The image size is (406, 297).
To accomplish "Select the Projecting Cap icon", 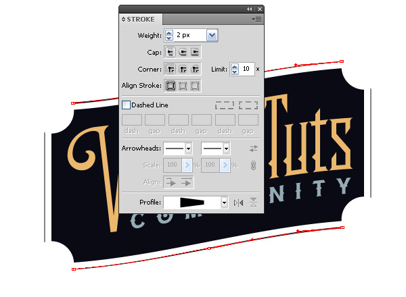I will pos(195,52).
